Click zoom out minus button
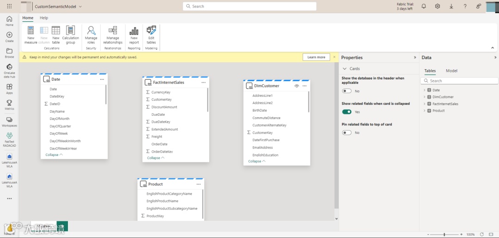Image resolution: width=499 pixels, height=238 pixels. 428,234
